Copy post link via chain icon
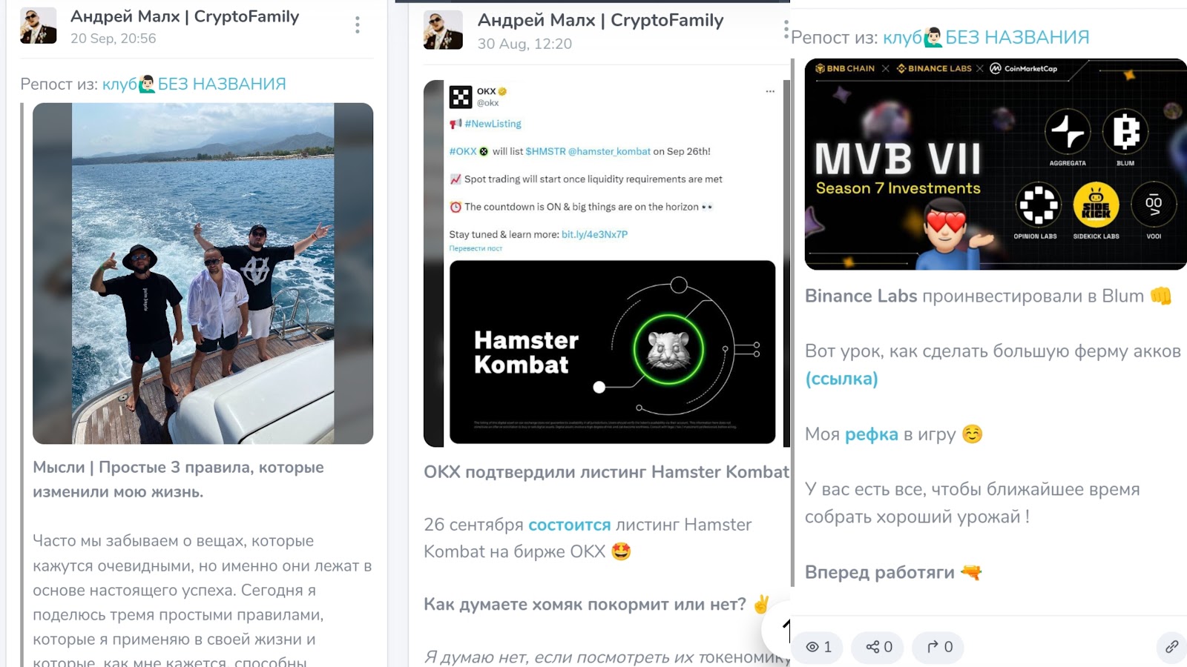1187x667 pixels. pyautogui.click(x=1172, y=647)
